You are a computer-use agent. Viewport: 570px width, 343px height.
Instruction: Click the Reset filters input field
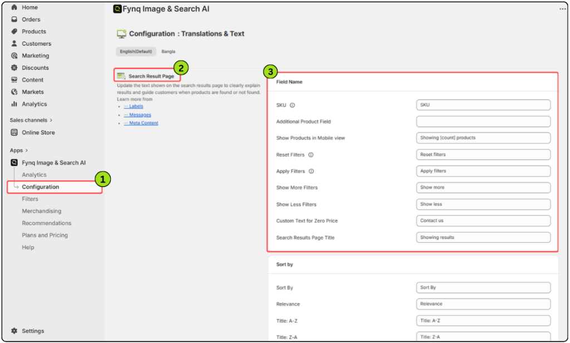tap(483, 155)
